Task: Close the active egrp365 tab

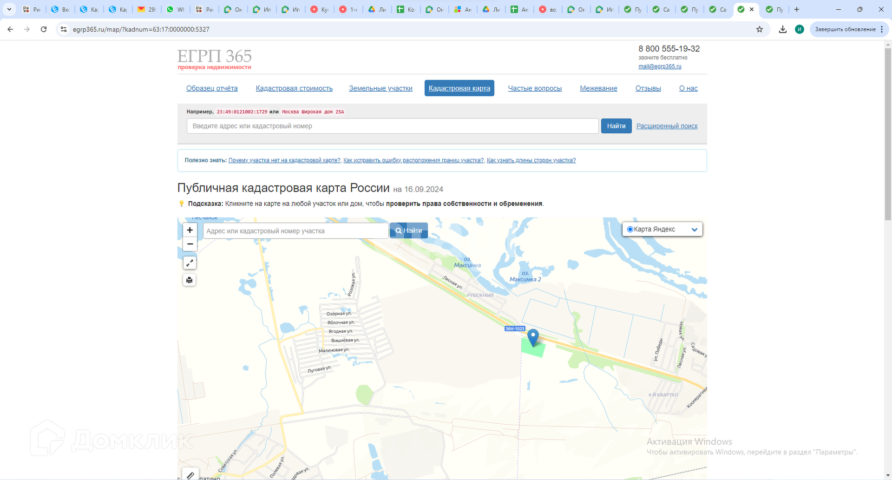Action: (752, 9)
